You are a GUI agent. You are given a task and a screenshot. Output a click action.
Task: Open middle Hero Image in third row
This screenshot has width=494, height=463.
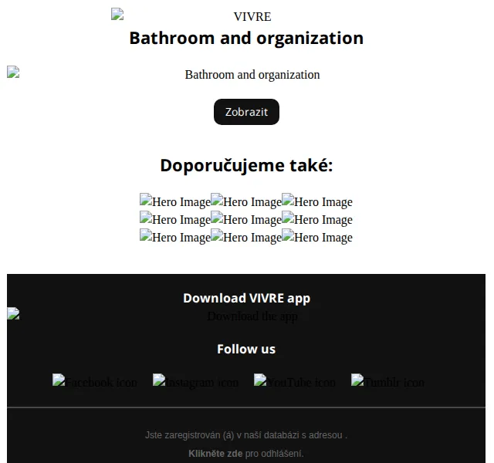(x=246, y=237)
